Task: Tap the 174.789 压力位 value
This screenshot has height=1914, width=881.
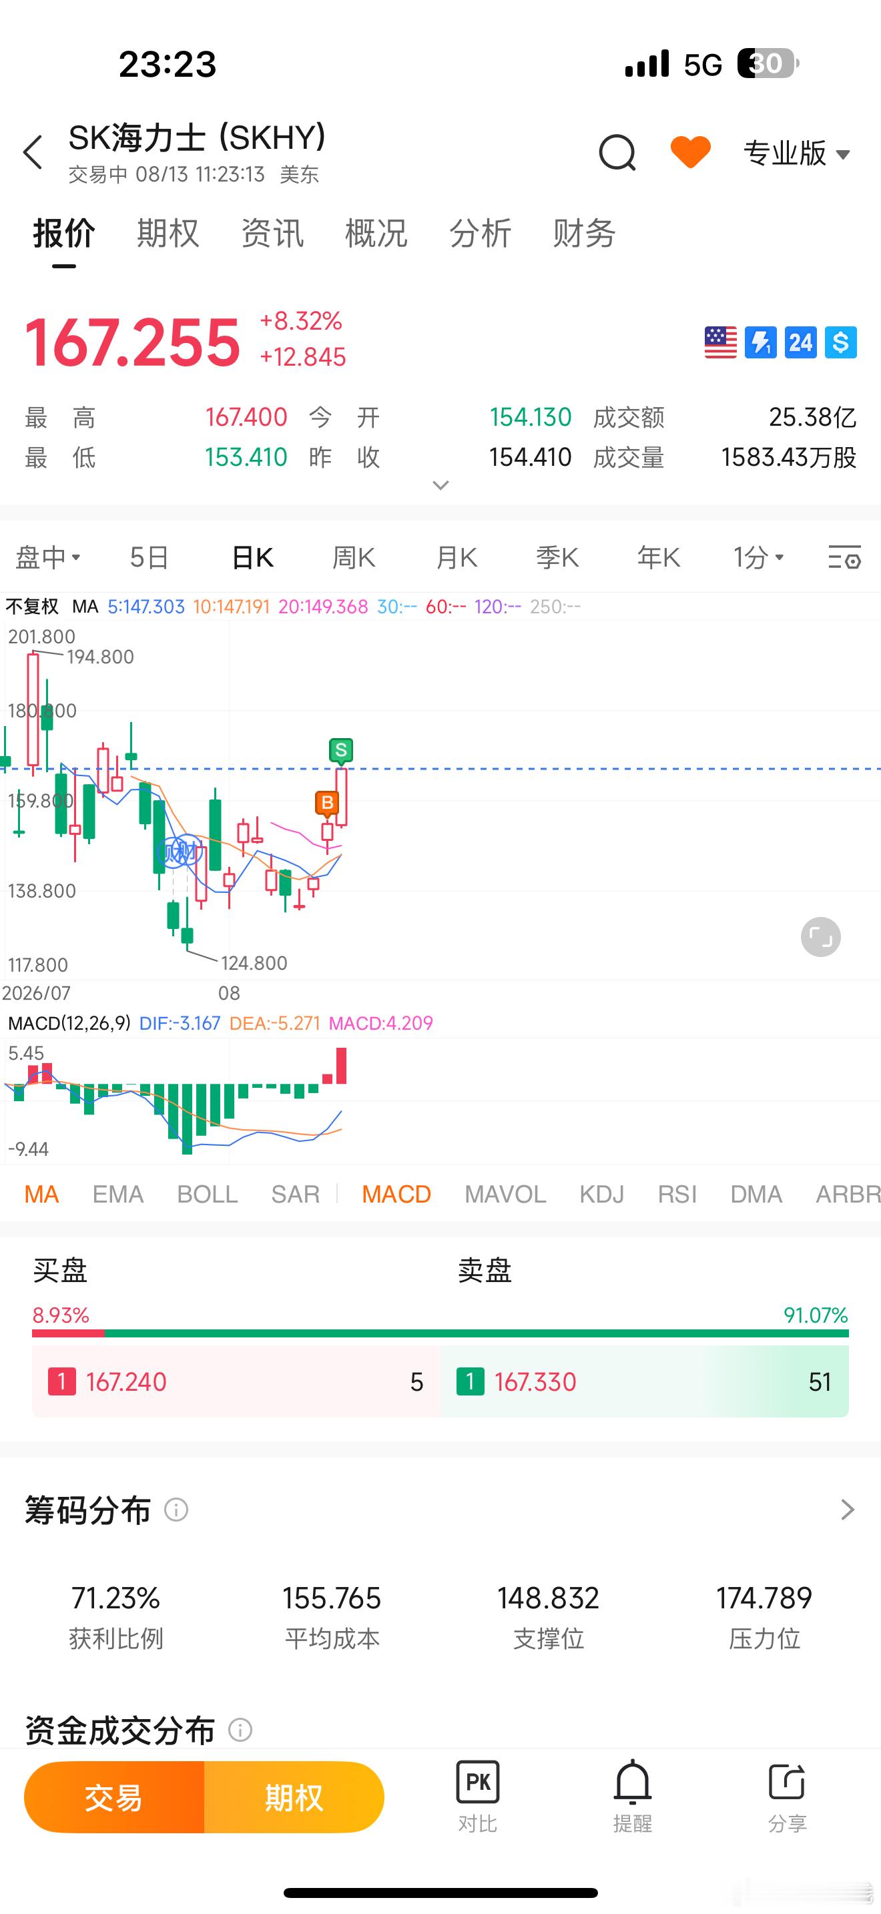Action: (764, 1598)
